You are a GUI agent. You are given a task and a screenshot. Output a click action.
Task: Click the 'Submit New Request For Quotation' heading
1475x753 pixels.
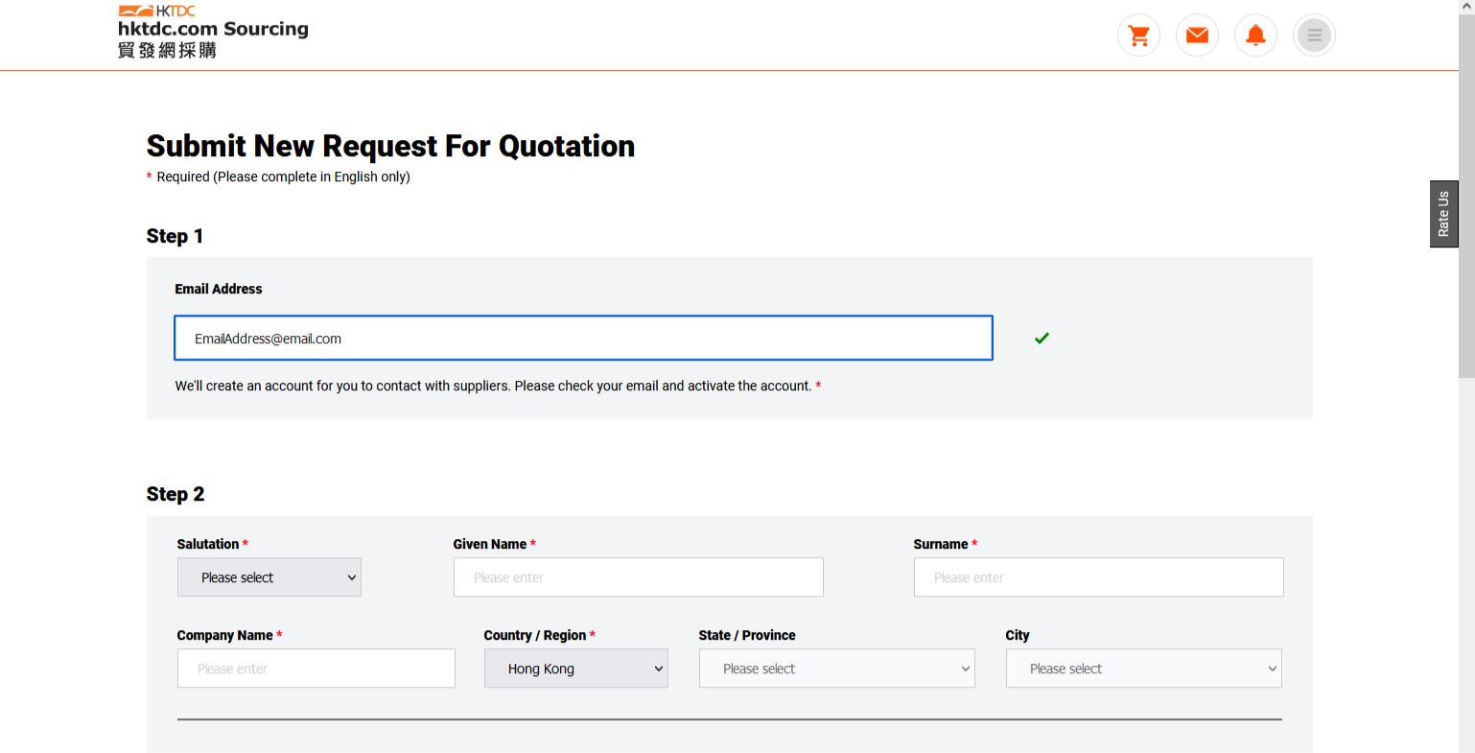tap(390, 146)
